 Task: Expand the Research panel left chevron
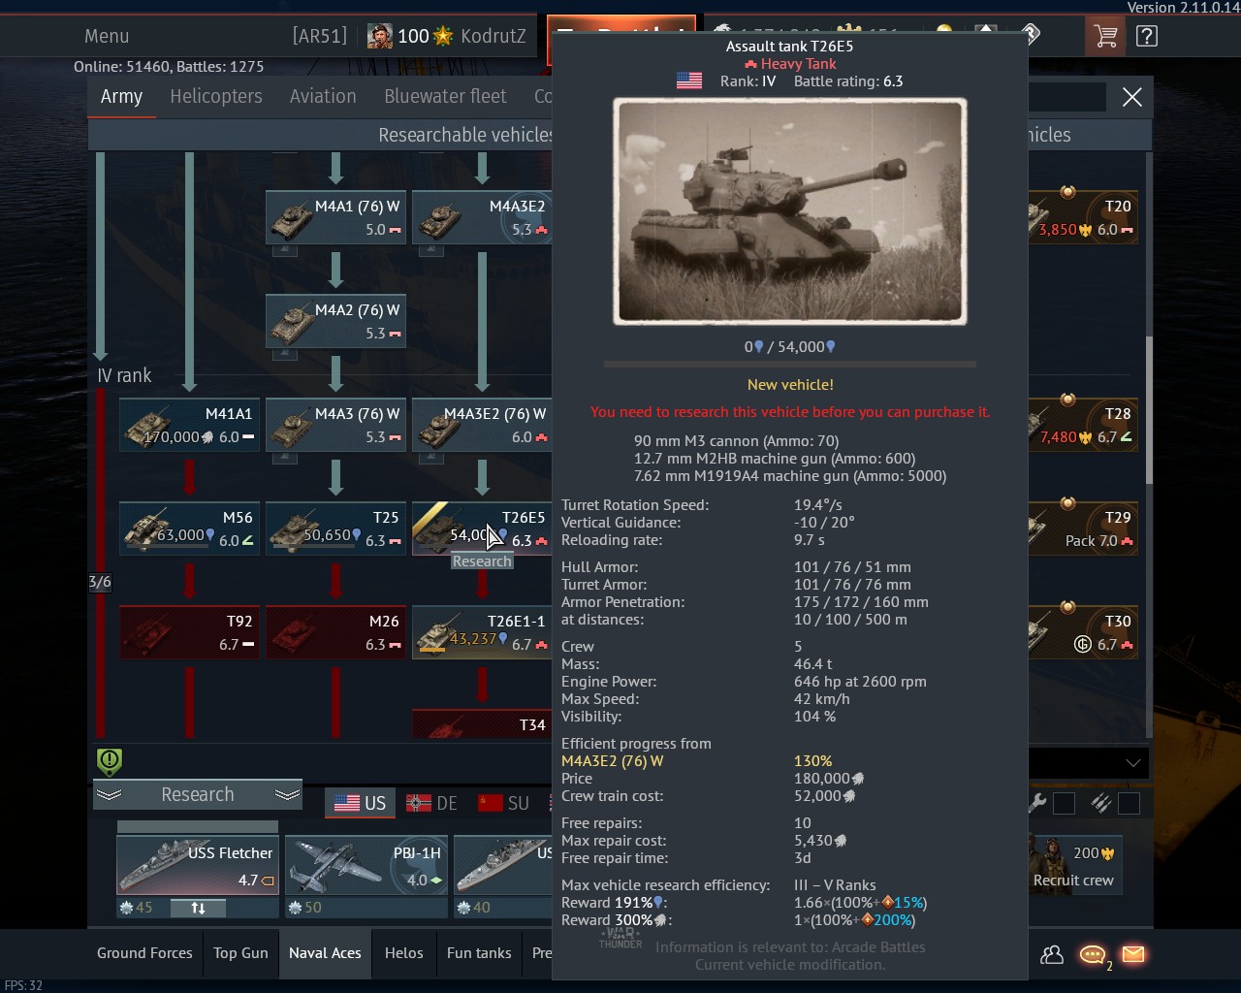point(110,794)
